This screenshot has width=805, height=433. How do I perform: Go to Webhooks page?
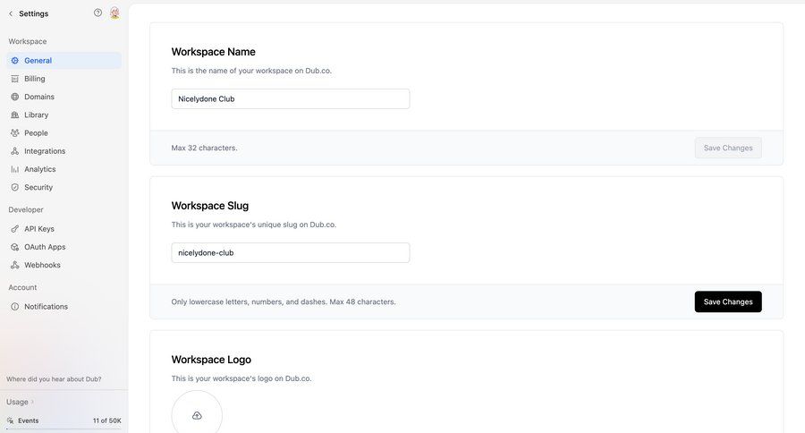point(64,265)
